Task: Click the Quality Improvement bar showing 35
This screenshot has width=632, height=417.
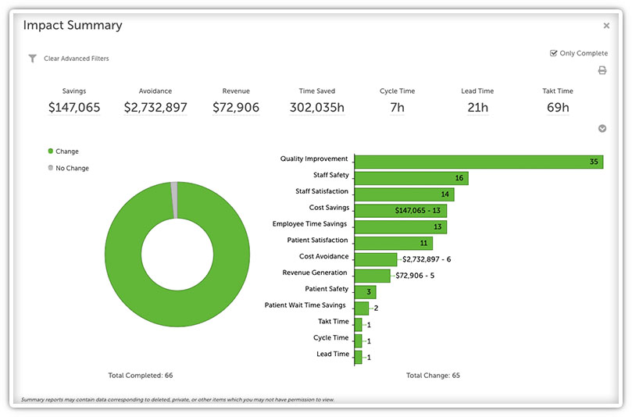Action: point(478,162)
